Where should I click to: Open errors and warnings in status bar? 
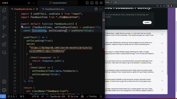click(x=12, y=96)
